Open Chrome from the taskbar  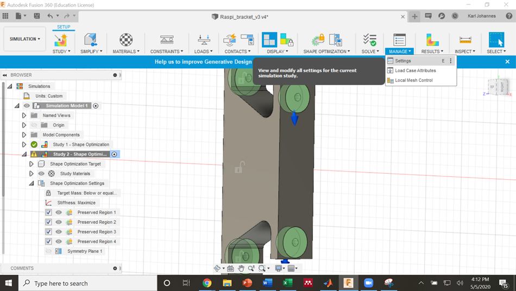click(x=207, y=283)
